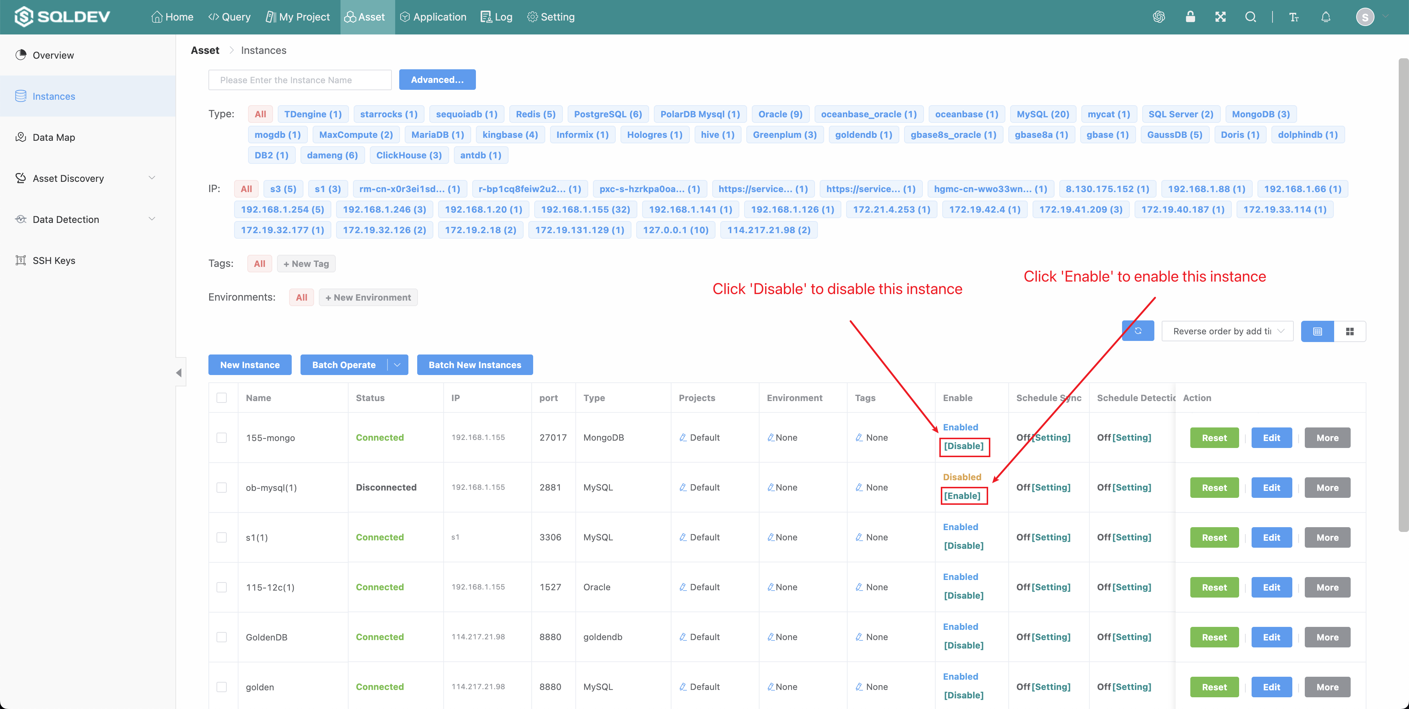Open Setting in top navigation
The image size is (1409, 709).
551,17
